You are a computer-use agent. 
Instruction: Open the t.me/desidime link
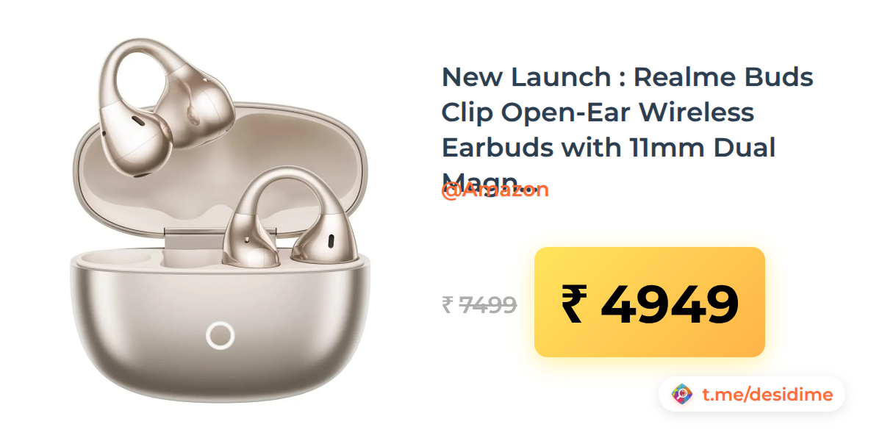click(767, 395)
